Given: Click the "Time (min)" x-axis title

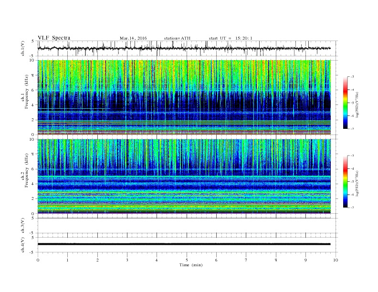Looking at the screenshot, I should tap(191, 265).
